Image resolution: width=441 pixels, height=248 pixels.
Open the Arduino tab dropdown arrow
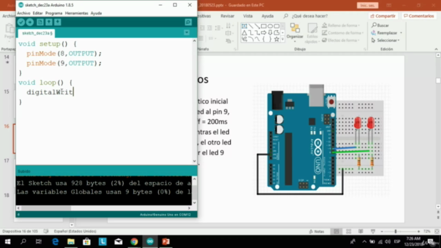point(187,32)
